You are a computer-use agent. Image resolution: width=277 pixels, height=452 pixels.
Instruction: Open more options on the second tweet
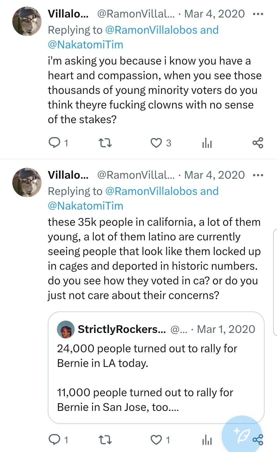pos(258,175)
